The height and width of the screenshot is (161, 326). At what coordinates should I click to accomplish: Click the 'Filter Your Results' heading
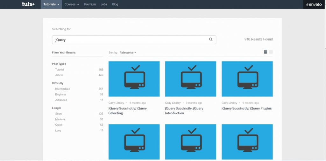point(64,52)
